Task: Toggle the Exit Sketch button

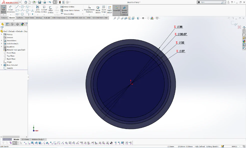Action: 4,9
